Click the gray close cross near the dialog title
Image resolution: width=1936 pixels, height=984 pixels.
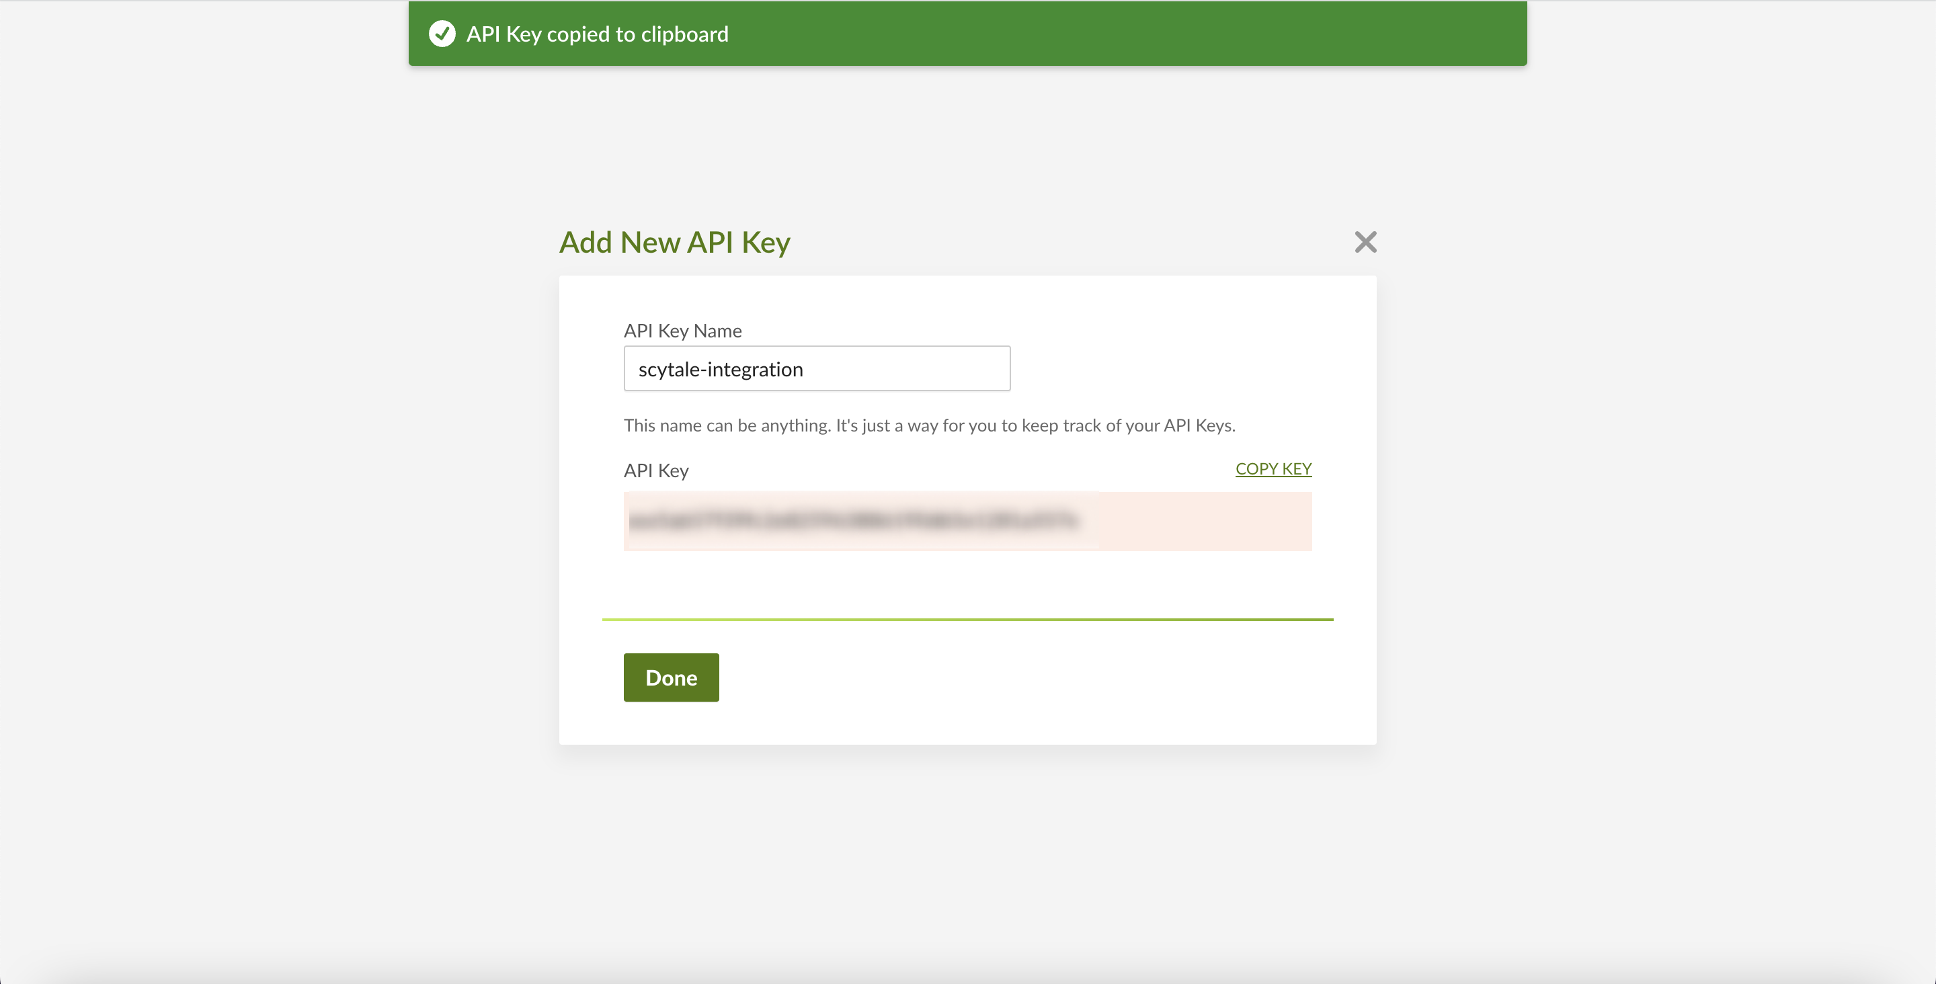pyautogui.click(x=1365, y=242)
